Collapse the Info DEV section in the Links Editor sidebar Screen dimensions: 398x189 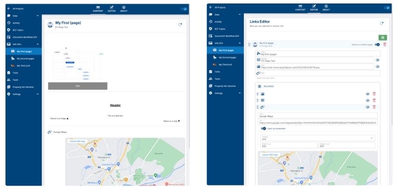tap(240, 43)
